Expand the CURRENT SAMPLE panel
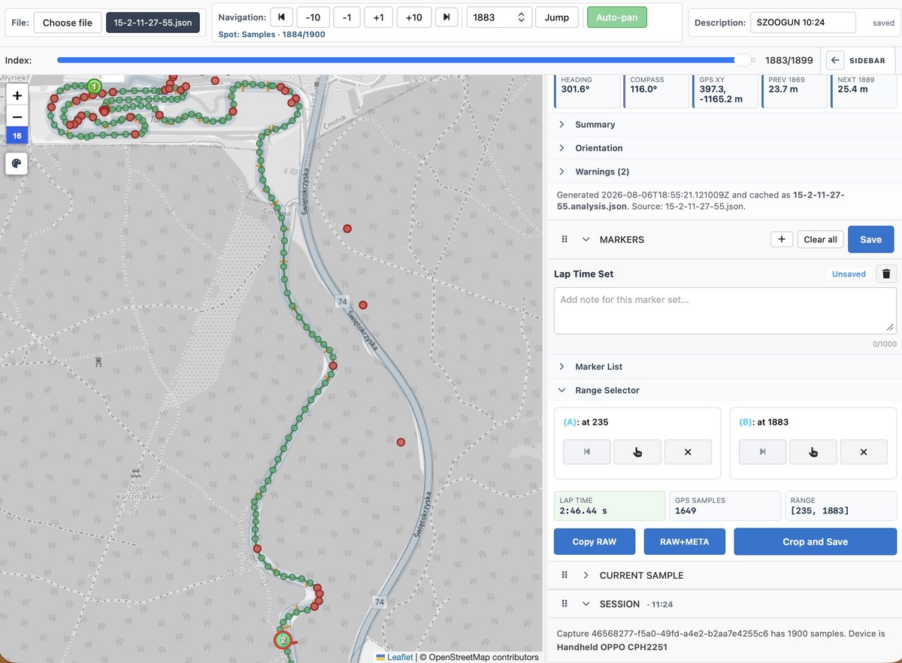The width and height of the screenshot is (902, 663). tap(586, 575)
